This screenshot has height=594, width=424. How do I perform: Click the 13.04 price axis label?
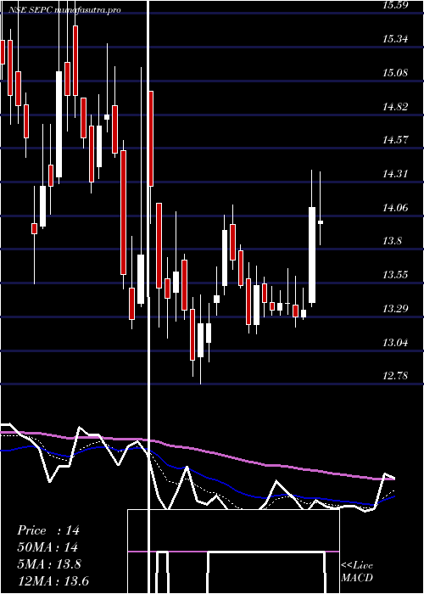(396, 343)
